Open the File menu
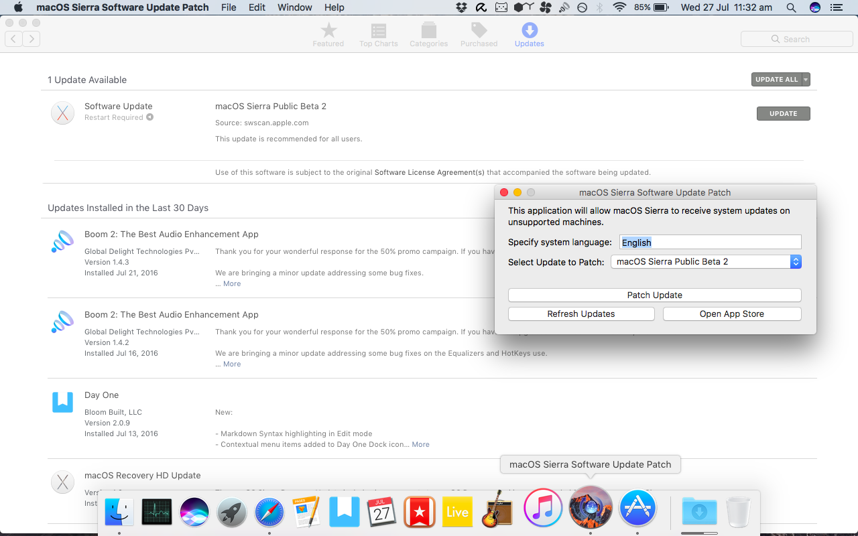This screenshot has height=536, width=858. pos(229,7)
